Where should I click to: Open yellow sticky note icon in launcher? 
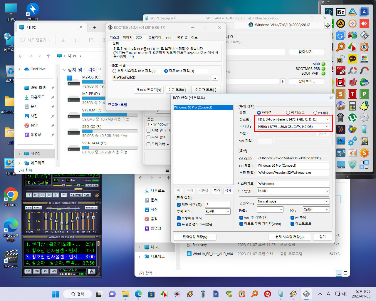click(x=364, y=106)
